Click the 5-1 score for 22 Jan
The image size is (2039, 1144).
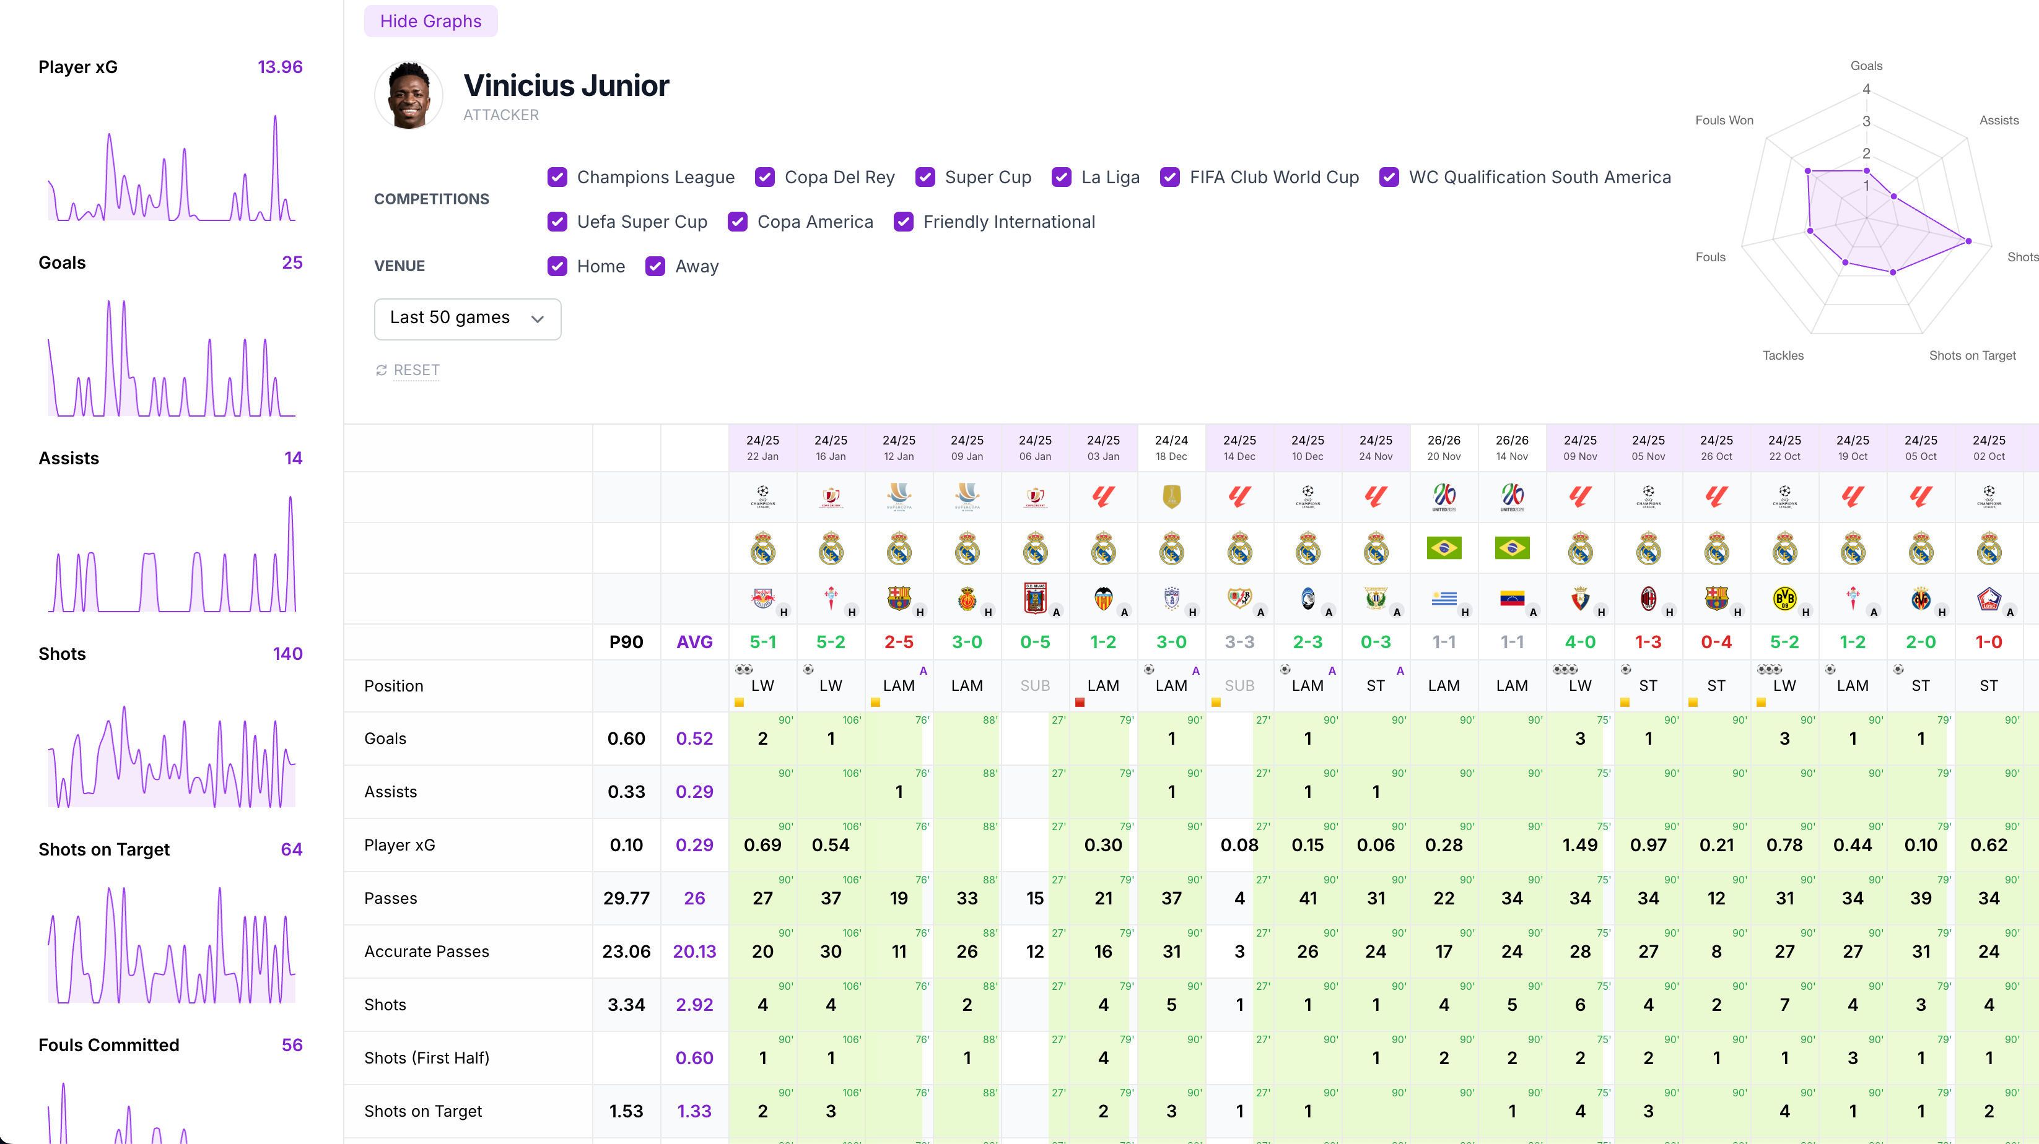pos(763,641)
